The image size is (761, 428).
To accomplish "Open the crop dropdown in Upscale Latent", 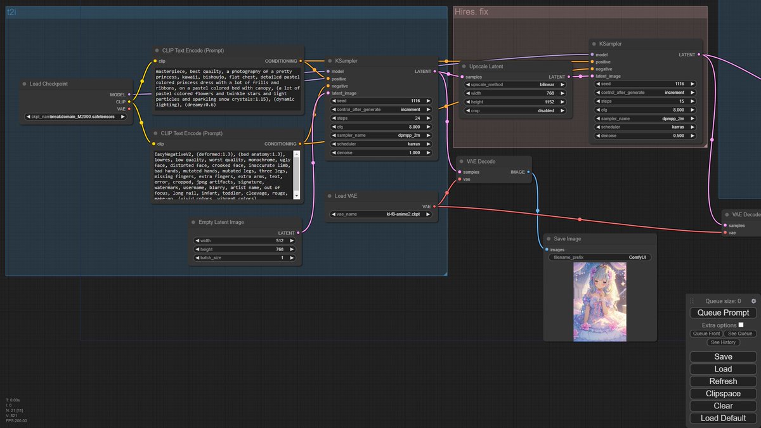I will pyautogui.click(x=514, y=110).
